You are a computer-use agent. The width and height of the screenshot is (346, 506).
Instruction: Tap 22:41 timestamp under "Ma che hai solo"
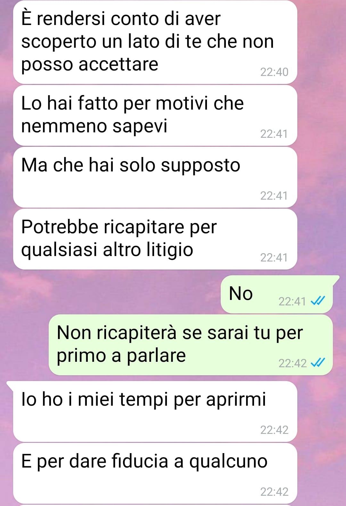coord(274,196)
